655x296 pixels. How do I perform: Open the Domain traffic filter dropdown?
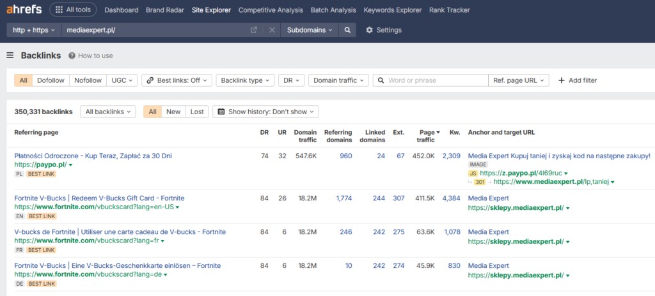338,80
